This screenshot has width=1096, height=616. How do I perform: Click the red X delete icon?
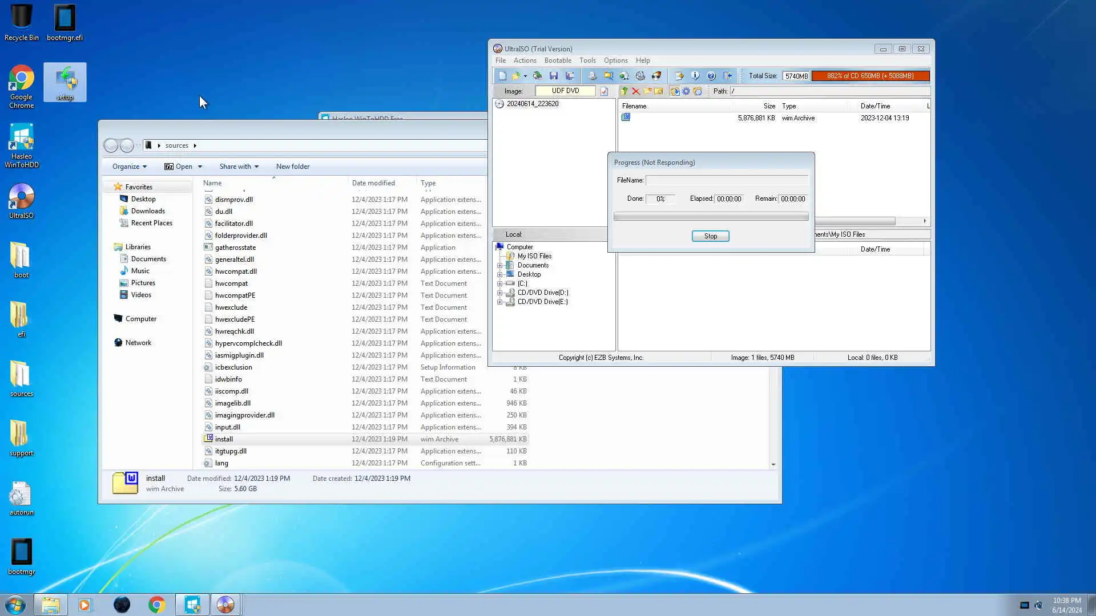635,91
